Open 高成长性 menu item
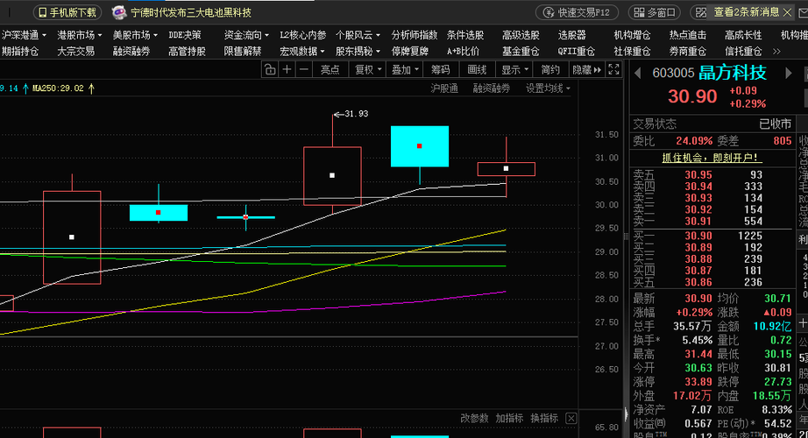This screenshot has width=808, height=438. click(743, 35)
